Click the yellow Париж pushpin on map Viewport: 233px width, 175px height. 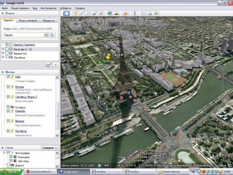[108, 56]
